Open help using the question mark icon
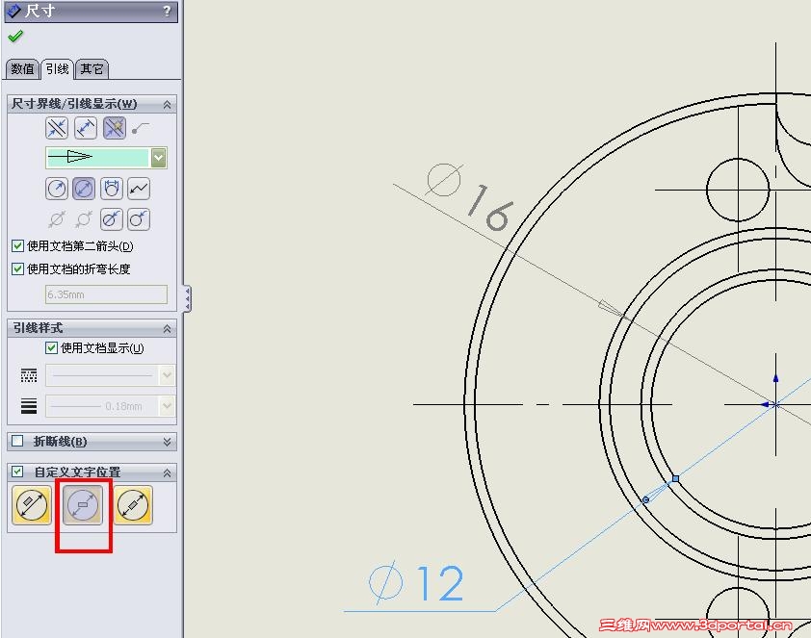 pos(167,11)
